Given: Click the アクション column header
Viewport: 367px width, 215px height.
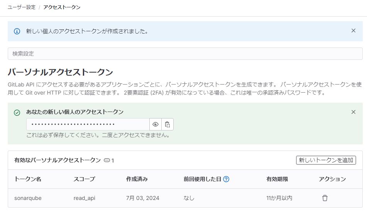Looking at the screenshot, I should coord(332,179).
